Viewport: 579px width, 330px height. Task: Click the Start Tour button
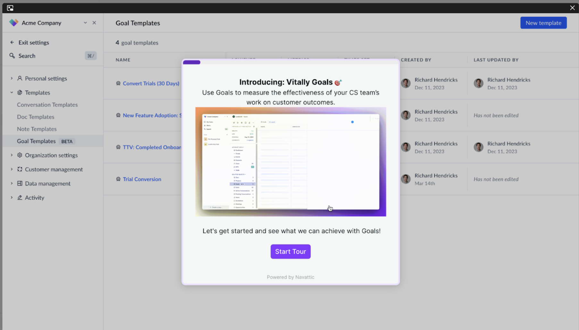coord(290,251)
